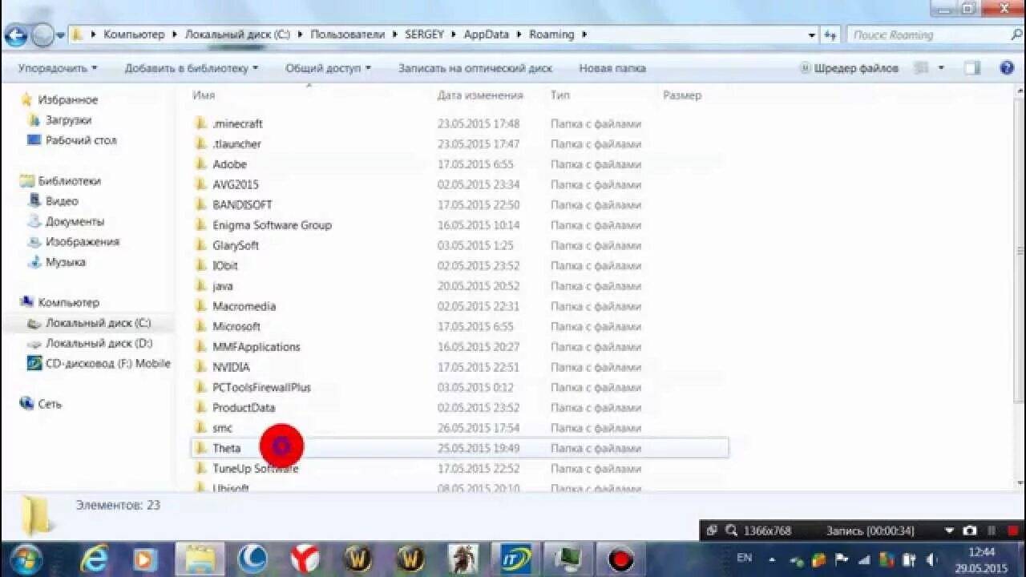The width and height of the screenshot is (1026, 577).
Task: Open the view options dropdown arrow
Action: click(x=941, y=68)
